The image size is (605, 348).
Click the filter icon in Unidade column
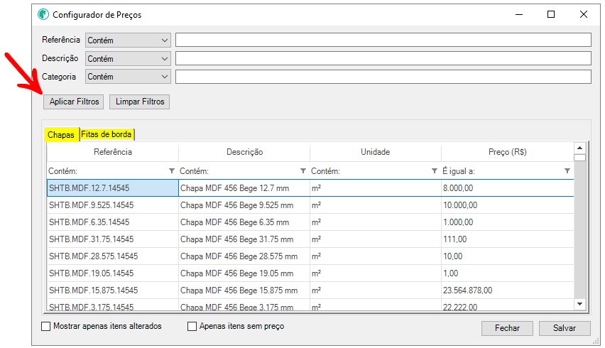(x=435, y=171)
